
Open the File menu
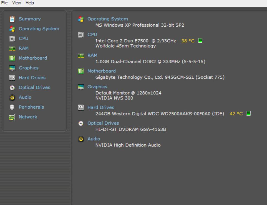[x=4, y=3]
